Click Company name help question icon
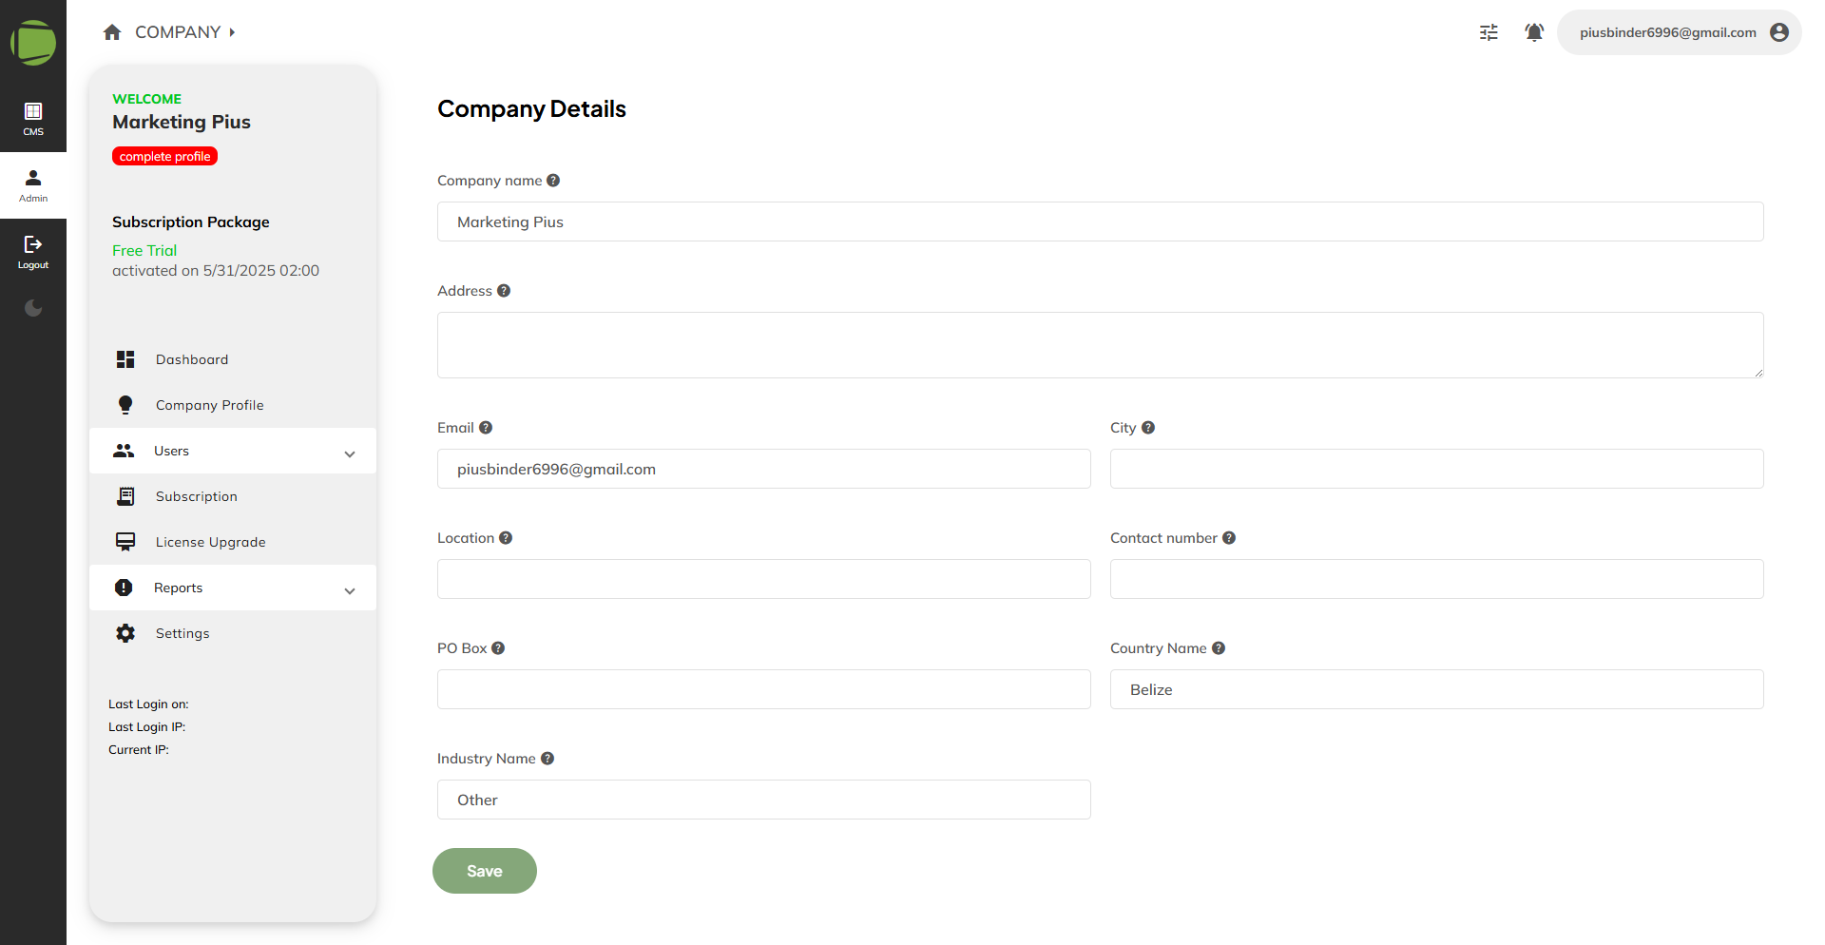1825x945 pixels. coord(553,181)
